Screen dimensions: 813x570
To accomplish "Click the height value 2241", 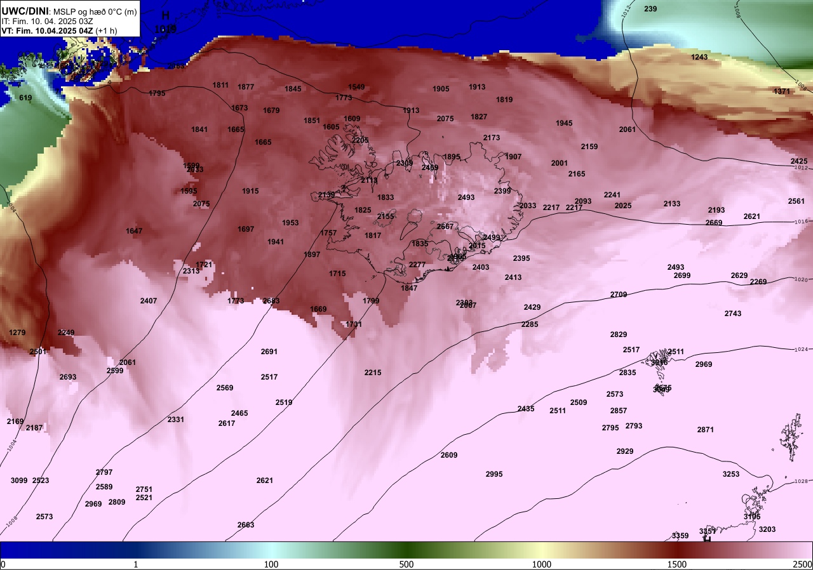I will click(x=612, y=195).
